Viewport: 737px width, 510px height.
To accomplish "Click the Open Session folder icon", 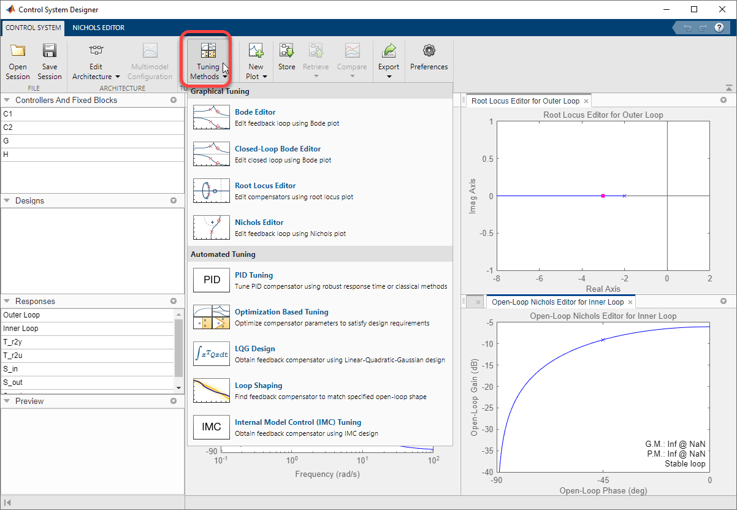I will tap(18, 51).
